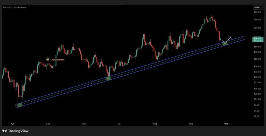The height and width of the screenshot is (136, 266).
Task: Click the 220.00 price axis label
Action: (257, 28)
